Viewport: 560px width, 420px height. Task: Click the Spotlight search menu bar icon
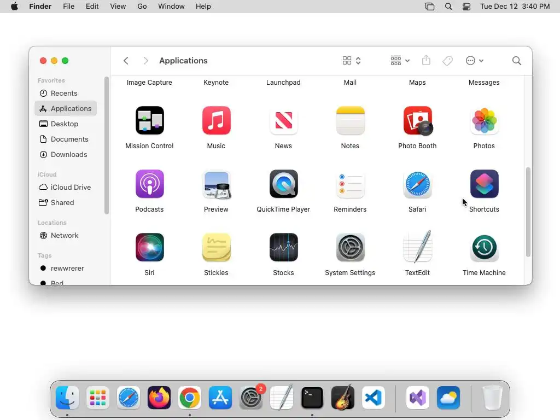click(448, 7)
